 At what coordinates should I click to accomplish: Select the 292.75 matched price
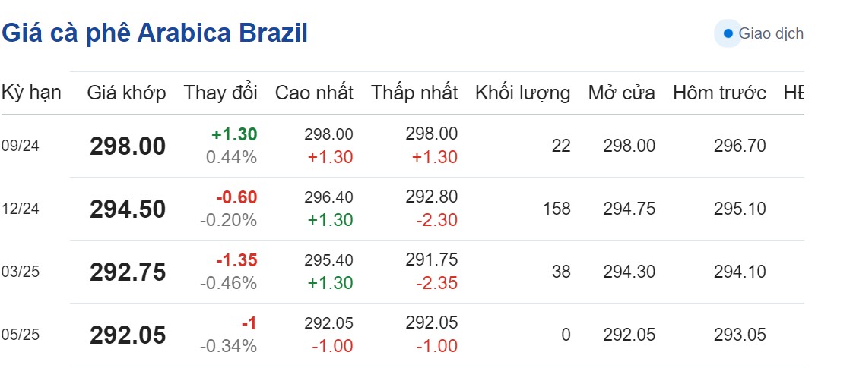[128, 272]
